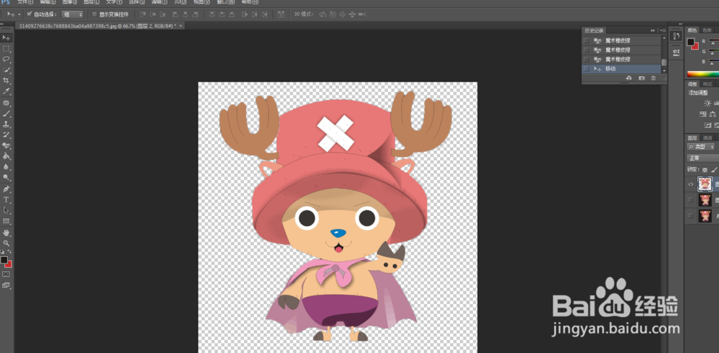Show the bottom layer visibility box
Viewport: 719px width, 353px height.
pos(690,216)
